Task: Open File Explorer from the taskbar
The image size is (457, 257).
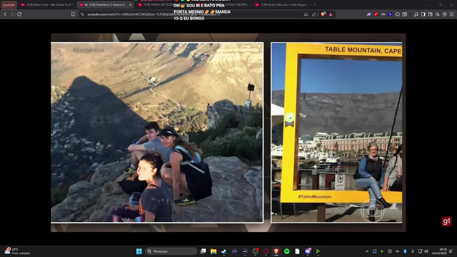Action: (214, 251)
